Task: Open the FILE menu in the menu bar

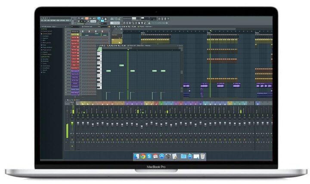Action: coord(42,20)
